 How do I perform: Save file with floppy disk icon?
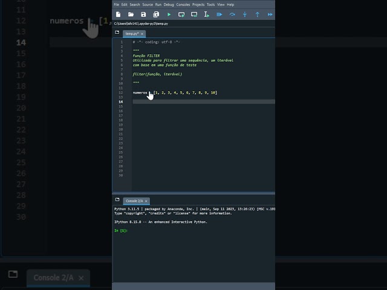point(143,14)
